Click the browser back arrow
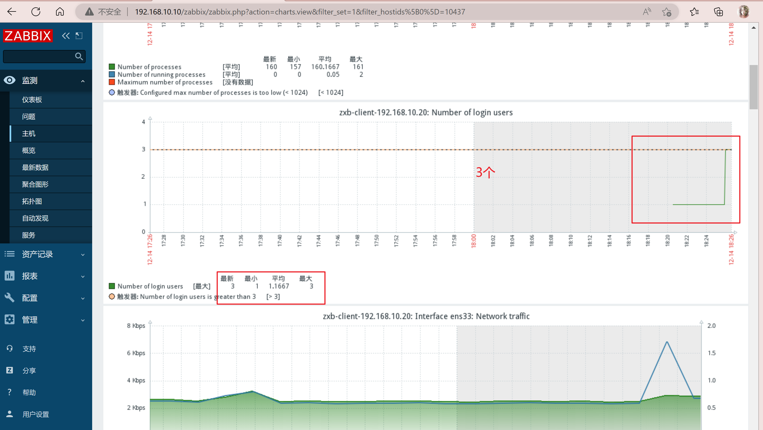The height and width of the screenshot is (430, 763). pyautogui.click(x=11, y=12)
